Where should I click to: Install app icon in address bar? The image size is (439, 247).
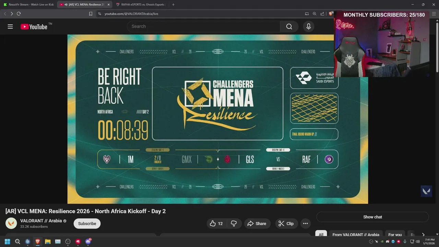pos(307,14)
